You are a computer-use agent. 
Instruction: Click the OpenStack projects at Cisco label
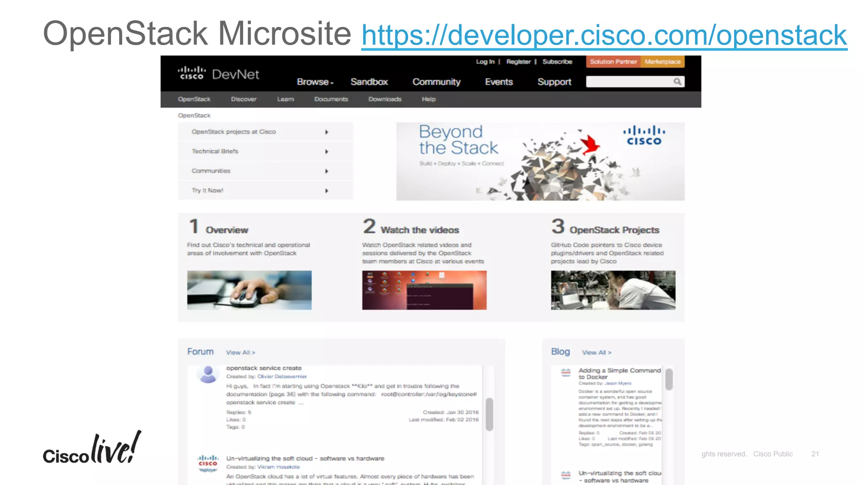[233, 132]
